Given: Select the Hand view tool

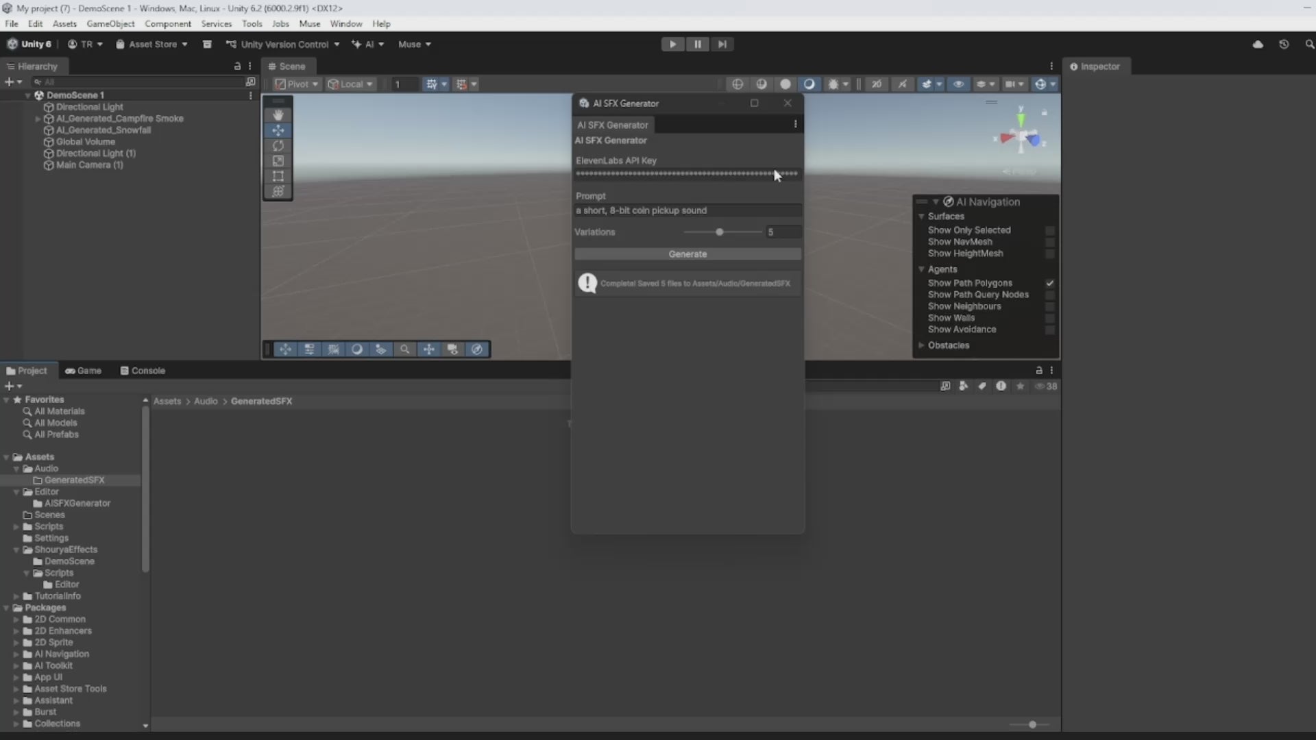Looking at the screenshot, I should pyautogui.click(x=278, y=115).
